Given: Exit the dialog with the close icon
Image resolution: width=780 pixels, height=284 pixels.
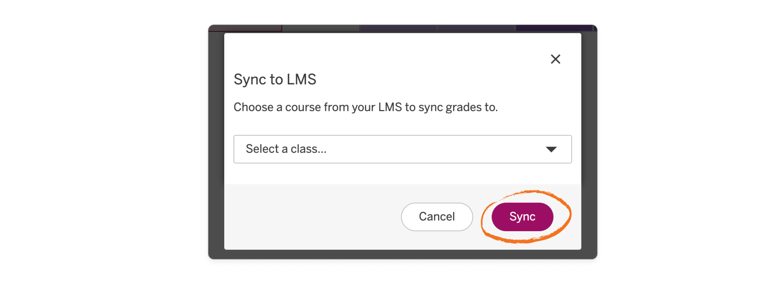Looking at the screenshot, I should 555,59.
